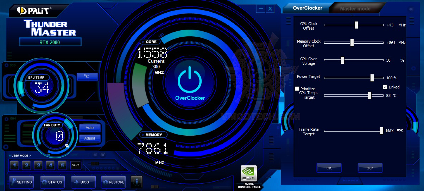Click the Memory Clock Offset slider handle
Screen dimensions: 424x191
[x=352, y=43]
